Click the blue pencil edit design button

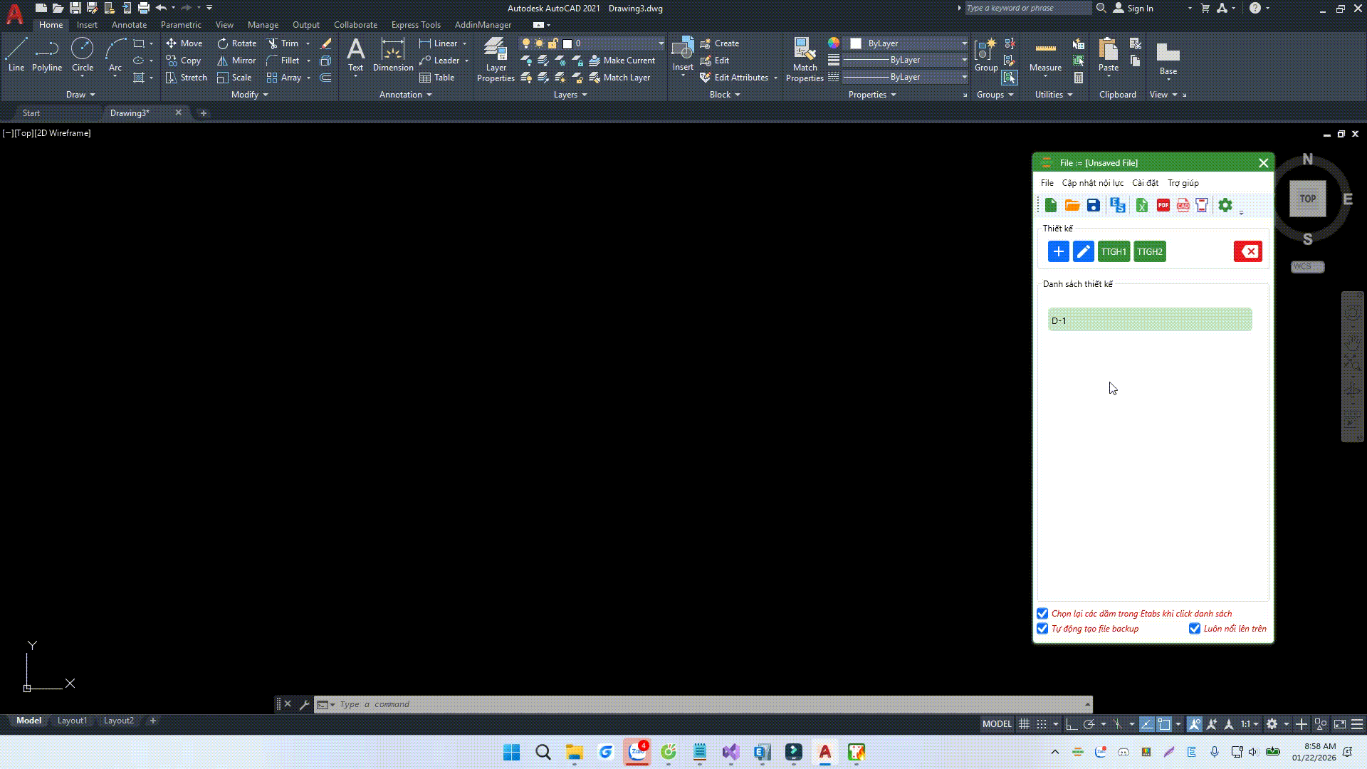coord(1083,252)
